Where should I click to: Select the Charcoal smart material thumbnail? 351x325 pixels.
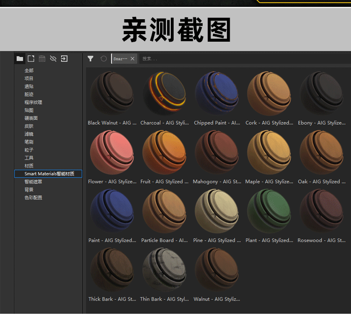(164, 94)
